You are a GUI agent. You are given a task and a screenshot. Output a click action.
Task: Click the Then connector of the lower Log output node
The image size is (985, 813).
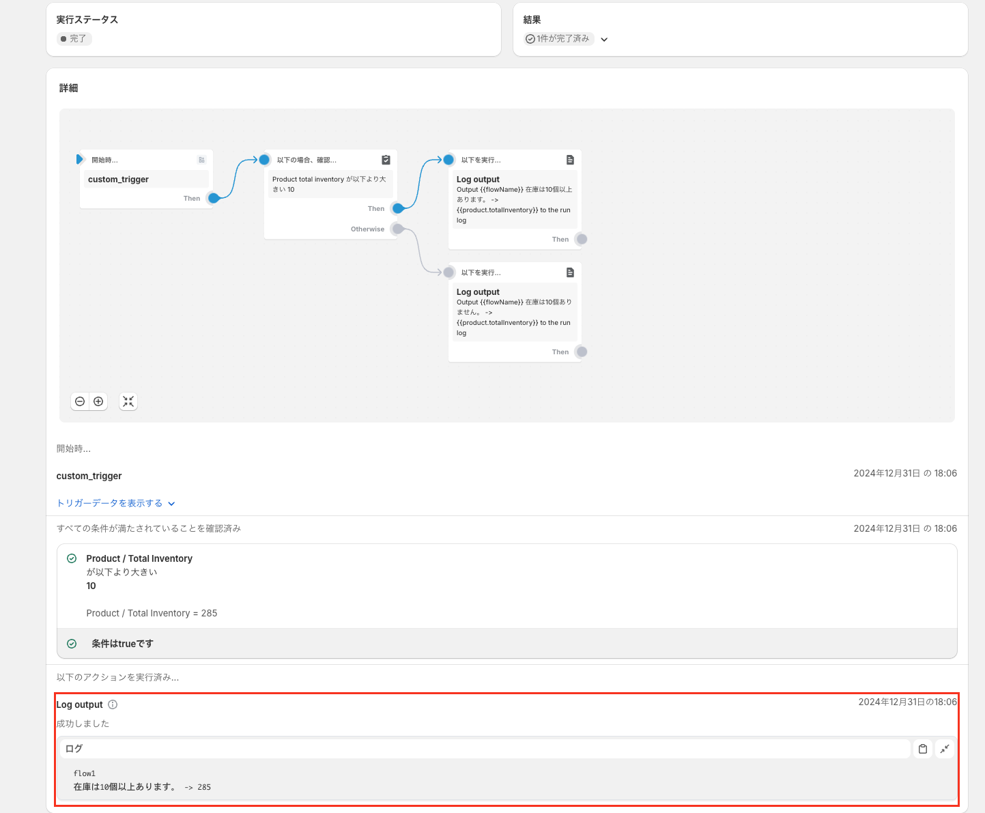[582, 352]
